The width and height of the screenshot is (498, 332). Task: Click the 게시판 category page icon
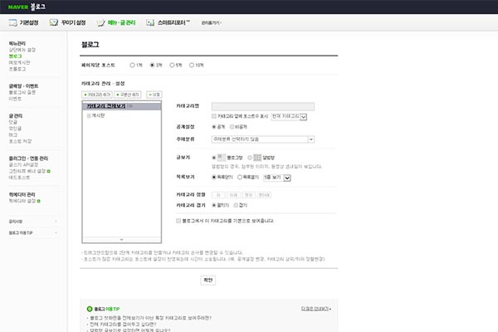coord(89,115)
